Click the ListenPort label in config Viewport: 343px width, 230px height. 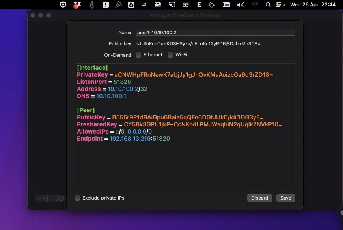click(92, 82)
